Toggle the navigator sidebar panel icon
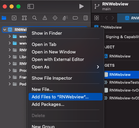The width and height of the screenshot is (139, 128). (x=31, y=6)
